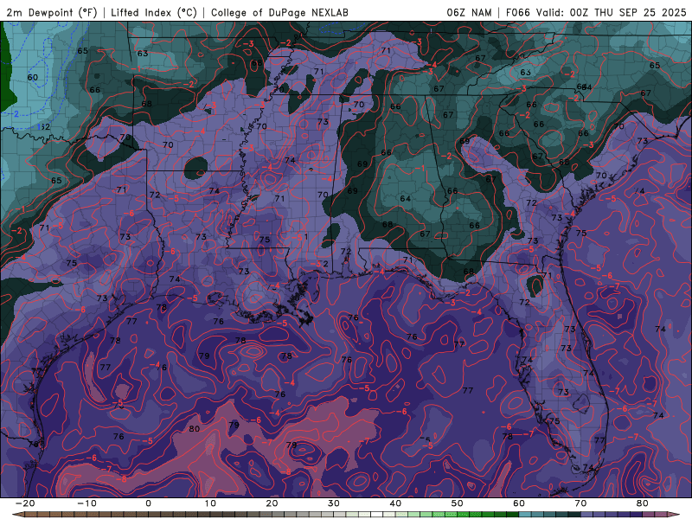Screen dimensions: 692x519
Task: Click the "20" label on the color scale
Action: point(272,503)
